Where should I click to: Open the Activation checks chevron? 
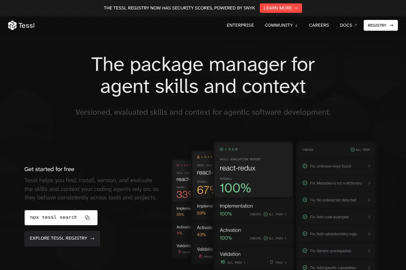(286, 238)
